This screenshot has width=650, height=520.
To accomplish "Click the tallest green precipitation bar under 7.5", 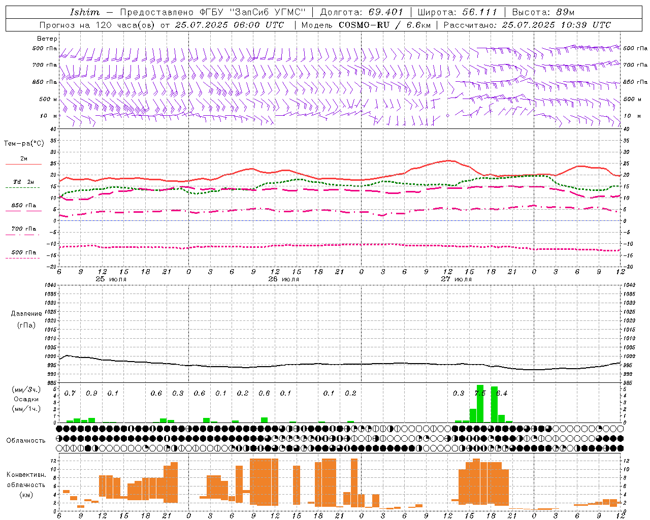I will (480, 404).
